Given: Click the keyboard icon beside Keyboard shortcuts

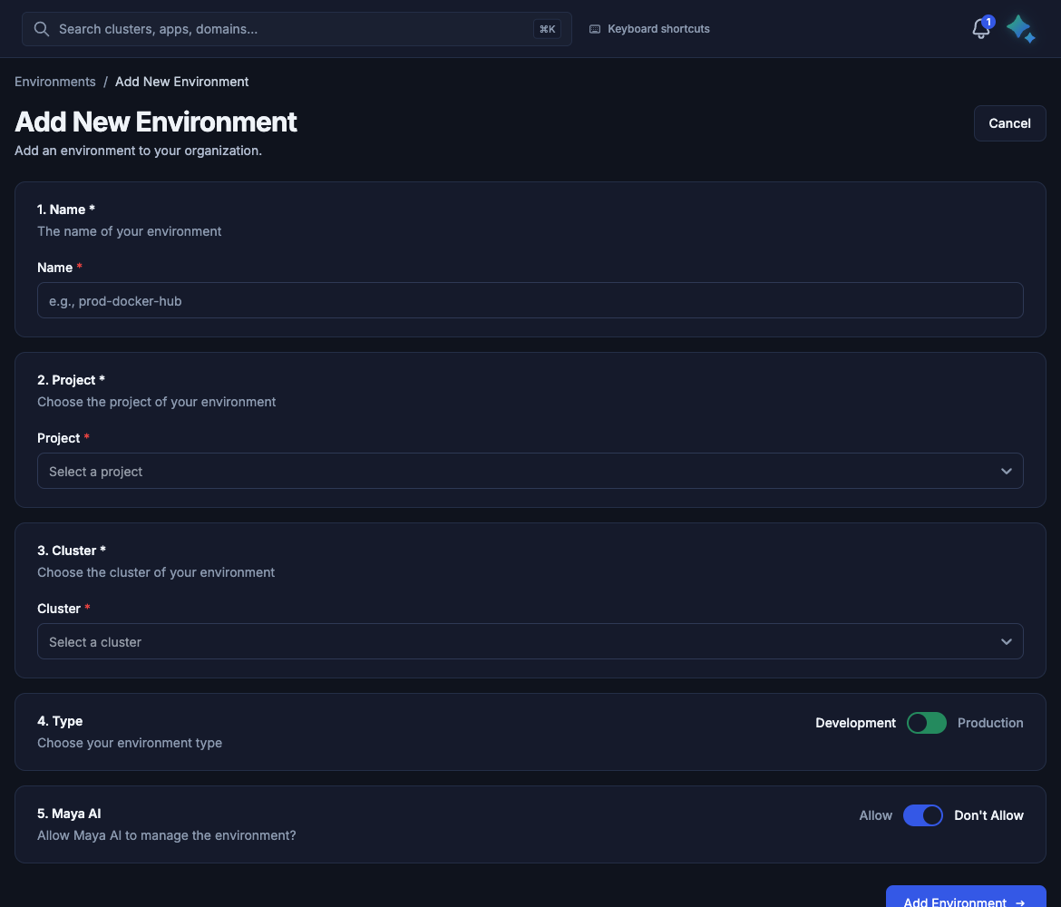Looking at the screenshot, I should click(595, 29).
